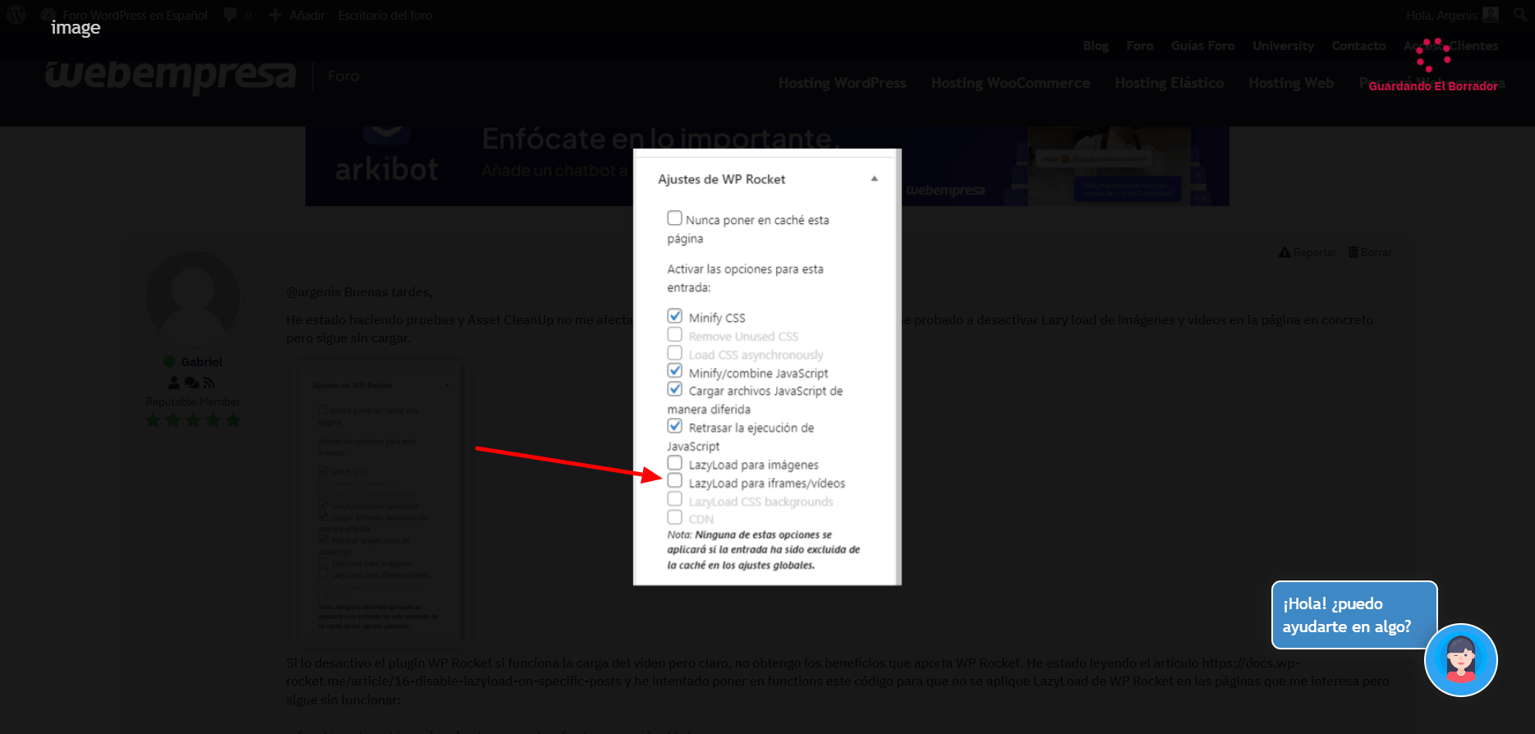Enable LazyLoad para imágenes checkbox

pyautogui.click(x=674, y=463)
